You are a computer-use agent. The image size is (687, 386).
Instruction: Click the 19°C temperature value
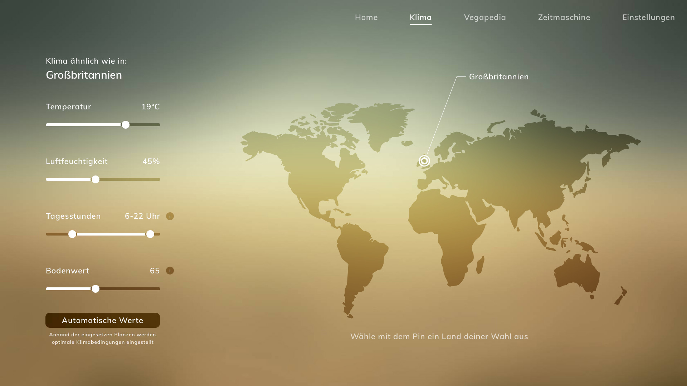[151, 107]
